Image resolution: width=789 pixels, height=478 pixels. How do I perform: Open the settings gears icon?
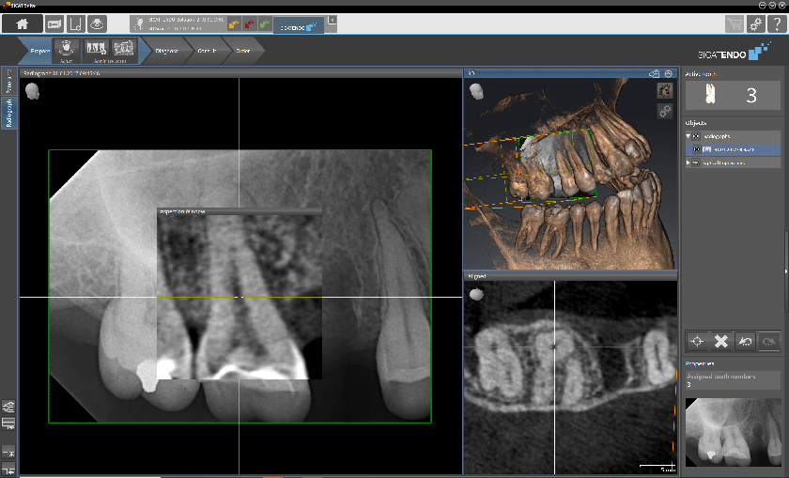756,24
